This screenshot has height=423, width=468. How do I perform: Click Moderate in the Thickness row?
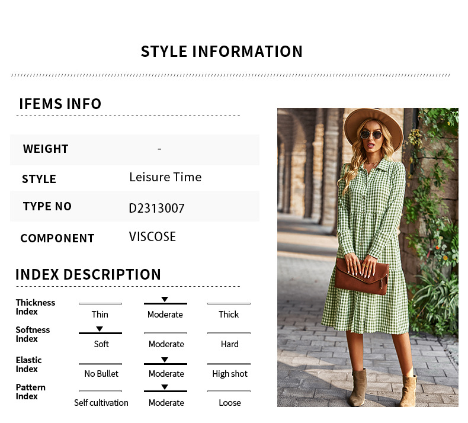pos(165,315)
